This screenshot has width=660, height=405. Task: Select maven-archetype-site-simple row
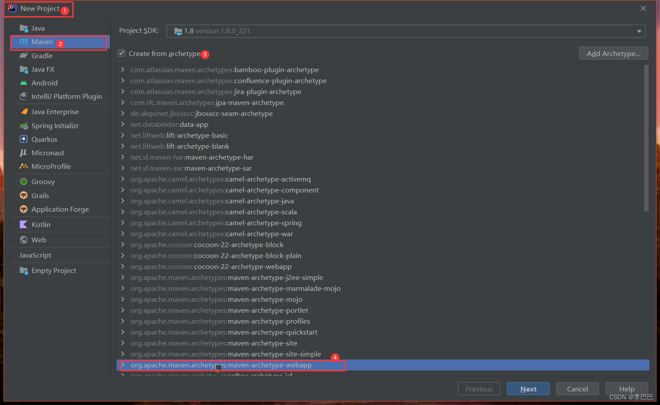coord(383,354)
